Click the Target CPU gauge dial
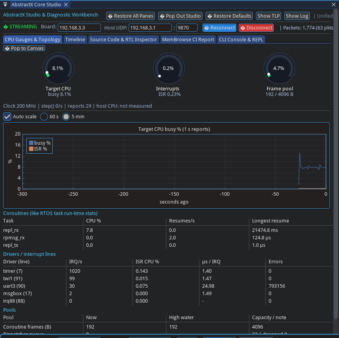Screen dimensions: 339x338 pyautogui.click(x=58, y=68)
